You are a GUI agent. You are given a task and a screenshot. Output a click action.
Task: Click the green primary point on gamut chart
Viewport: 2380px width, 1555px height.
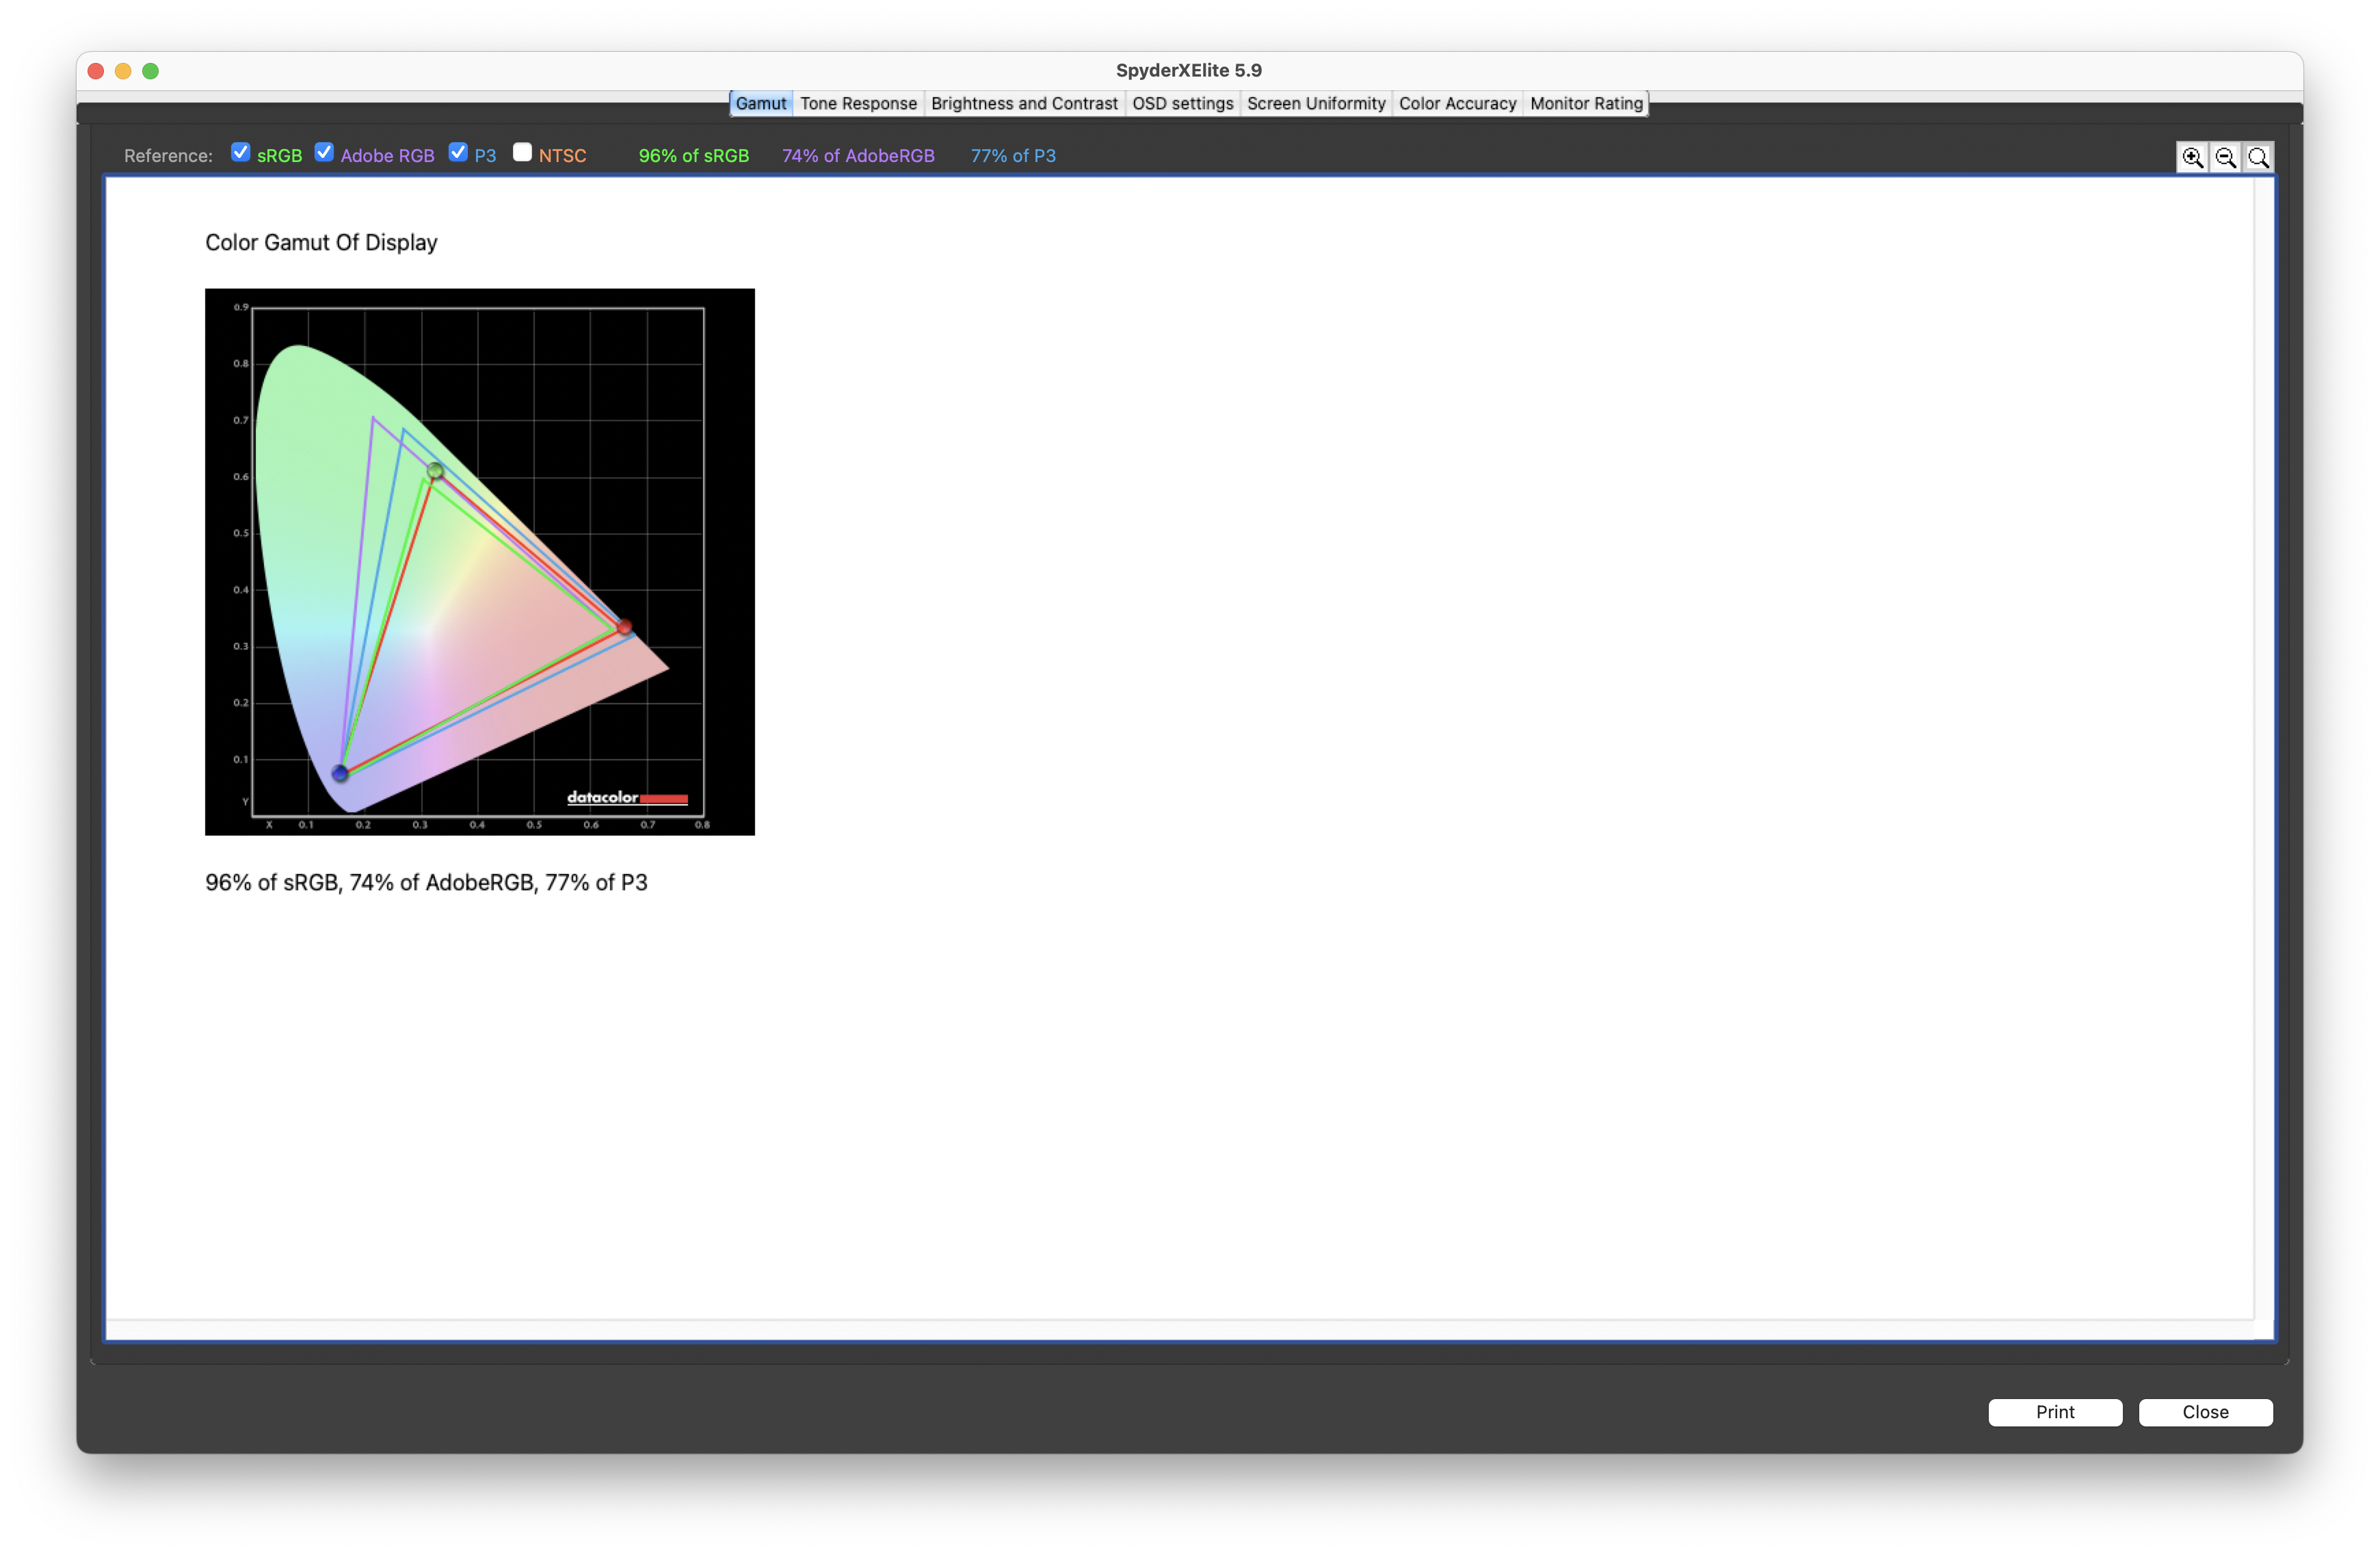(435, 470)
